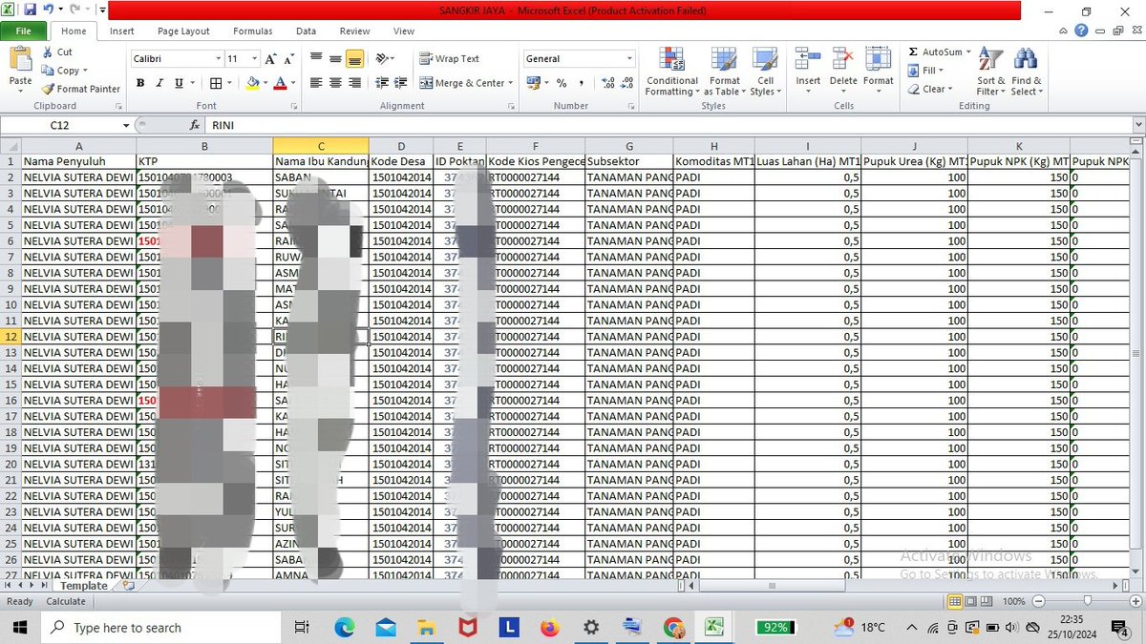The height and width of the screenshot is (644, 1146).
Task: Click column header D
Action: [401, 146]
